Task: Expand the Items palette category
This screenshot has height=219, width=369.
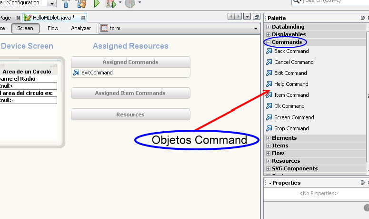Action: click(268, 146)
